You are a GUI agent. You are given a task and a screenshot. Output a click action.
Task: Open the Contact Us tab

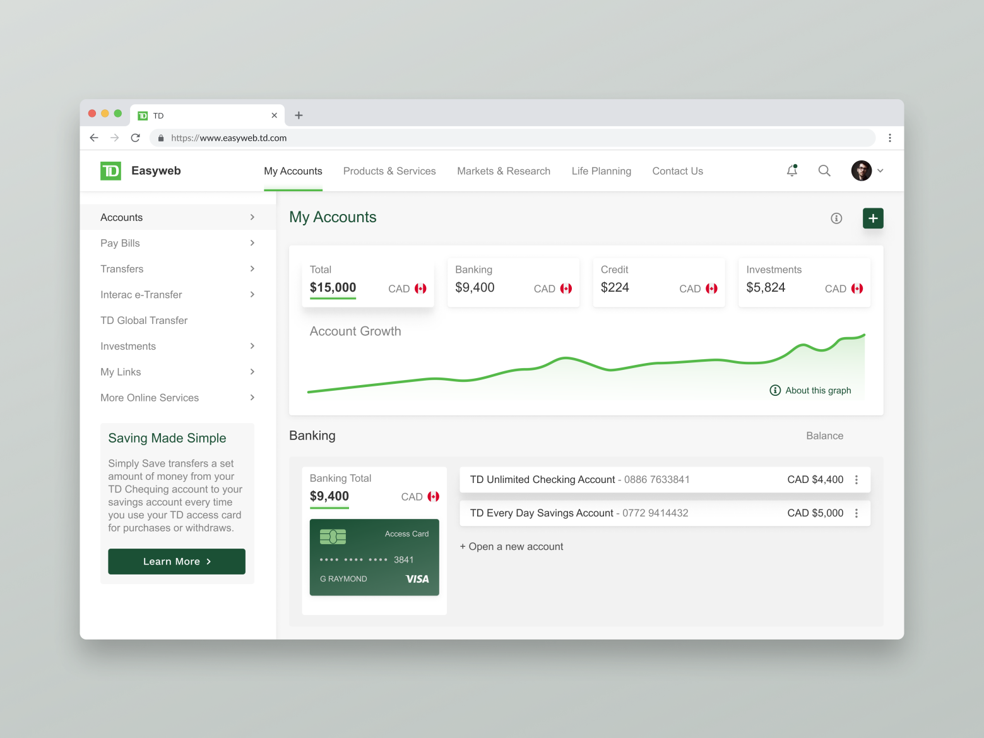pos(678,171)
